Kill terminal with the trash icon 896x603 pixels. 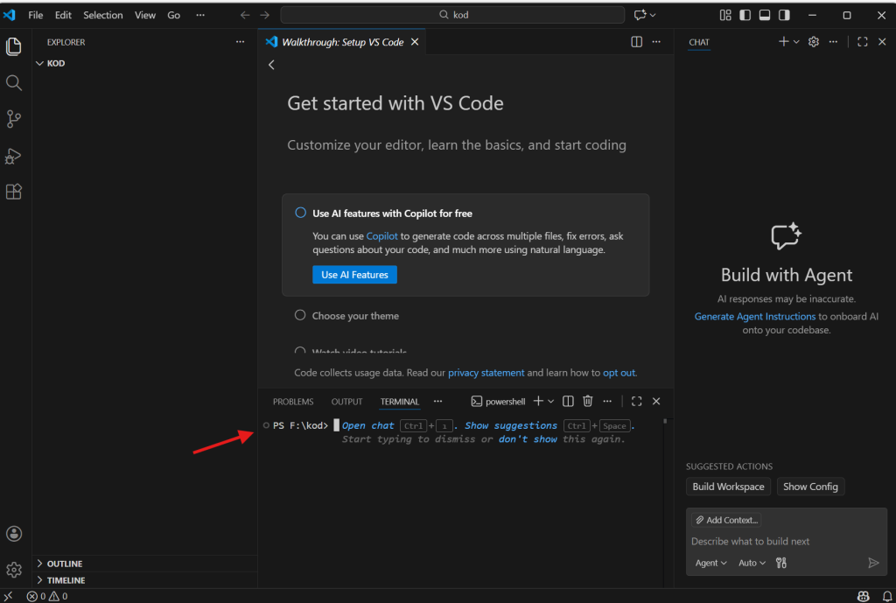(588, 401)
